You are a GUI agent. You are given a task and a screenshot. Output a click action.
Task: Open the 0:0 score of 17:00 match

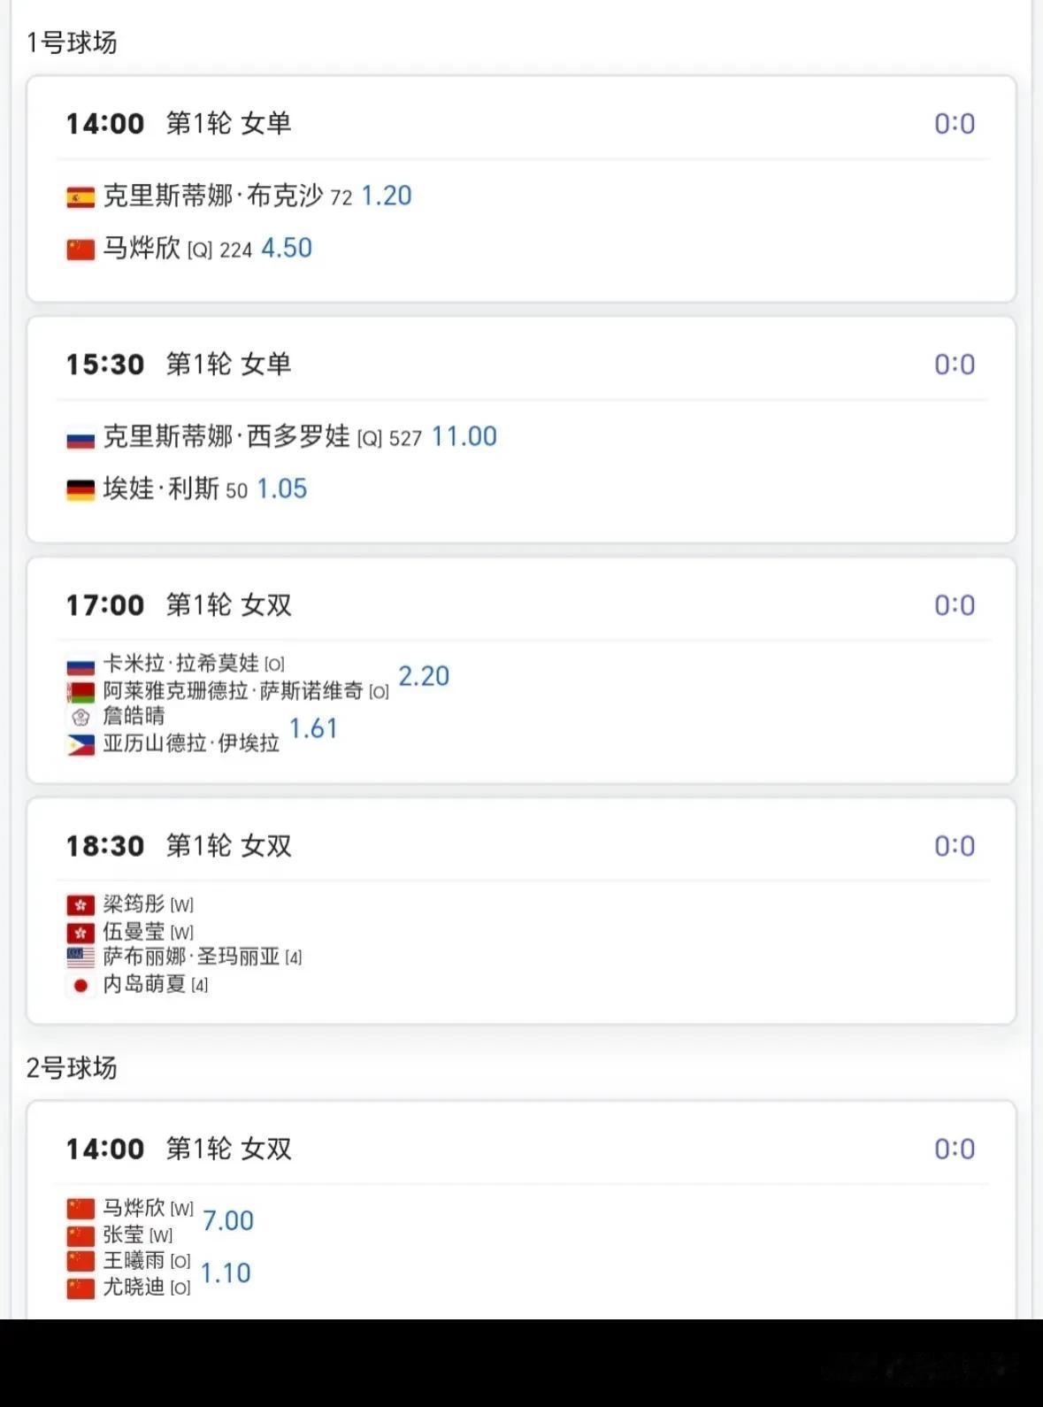tap(955, 605)
